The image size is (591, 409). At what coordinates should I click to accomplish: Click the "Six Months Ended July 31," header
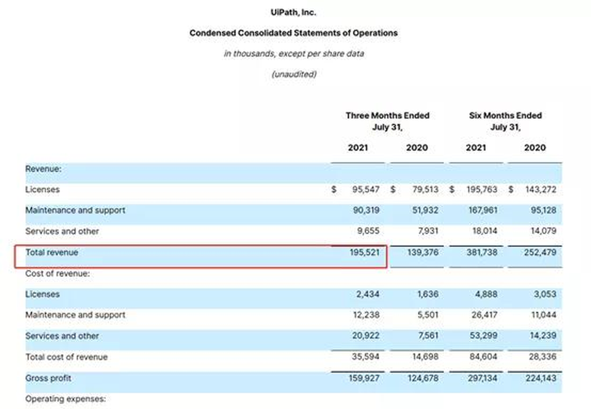coord(505,121)
